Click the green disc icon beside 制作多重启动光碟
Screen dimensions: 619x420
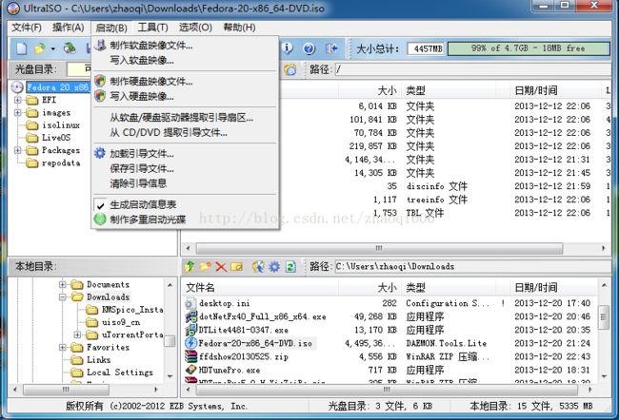coord(100,220)
